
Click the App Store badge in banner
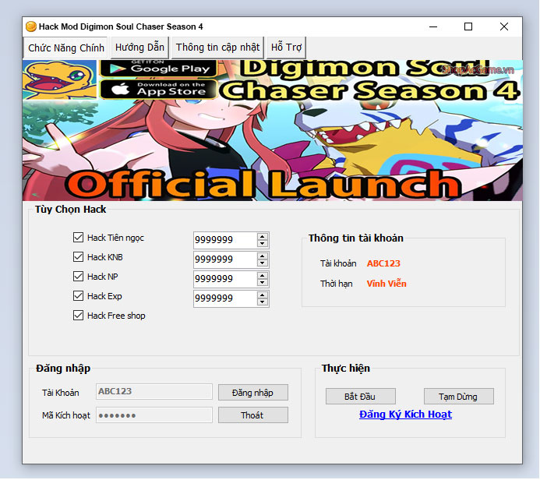(159, 89)
